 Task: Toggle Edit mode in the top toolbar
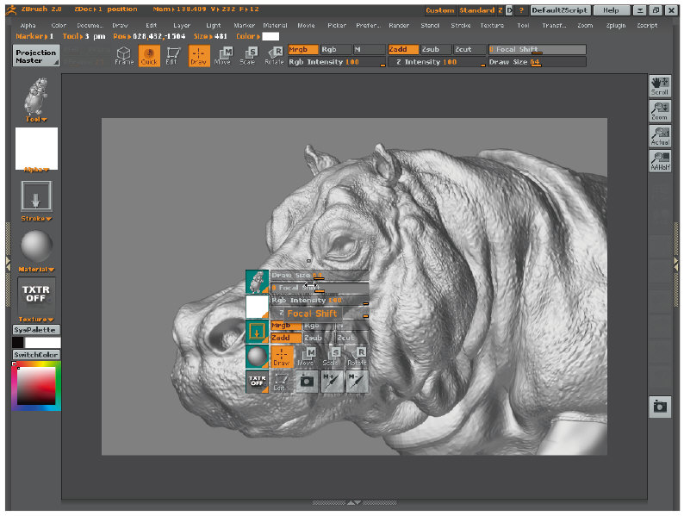click(173, 56)
